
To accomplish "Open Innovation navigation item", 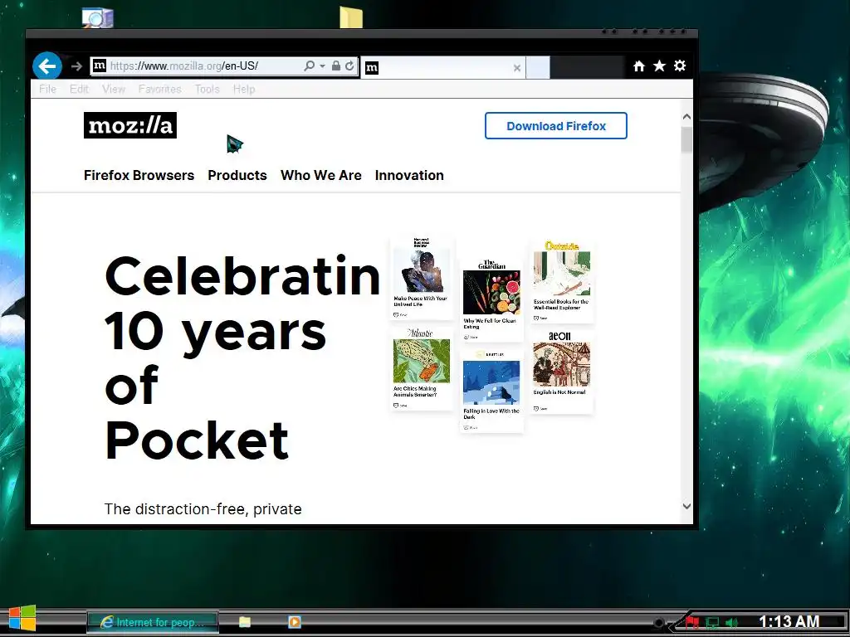I will (x=409, y=176).
